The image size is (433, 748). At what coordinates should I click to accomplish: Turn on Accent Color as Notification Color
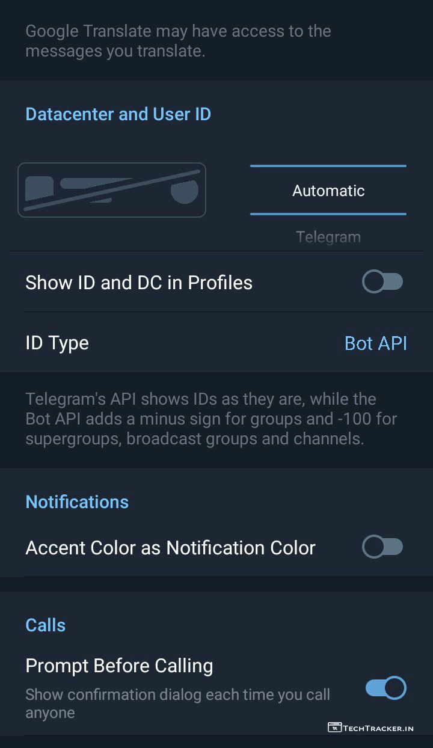(382, 547)
